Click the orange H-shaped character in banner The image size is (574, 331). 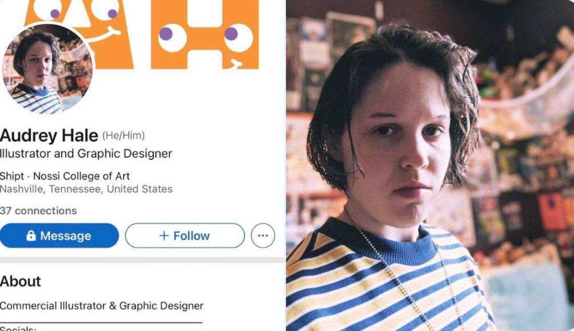tap(205, 34)
